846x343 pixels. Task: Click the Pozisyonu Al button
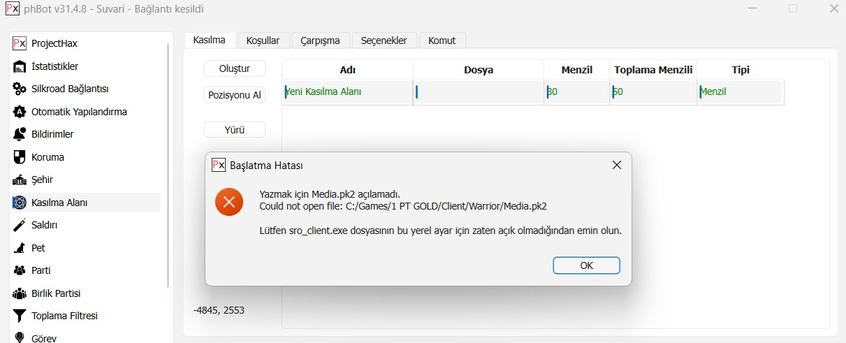coord(235,95)
